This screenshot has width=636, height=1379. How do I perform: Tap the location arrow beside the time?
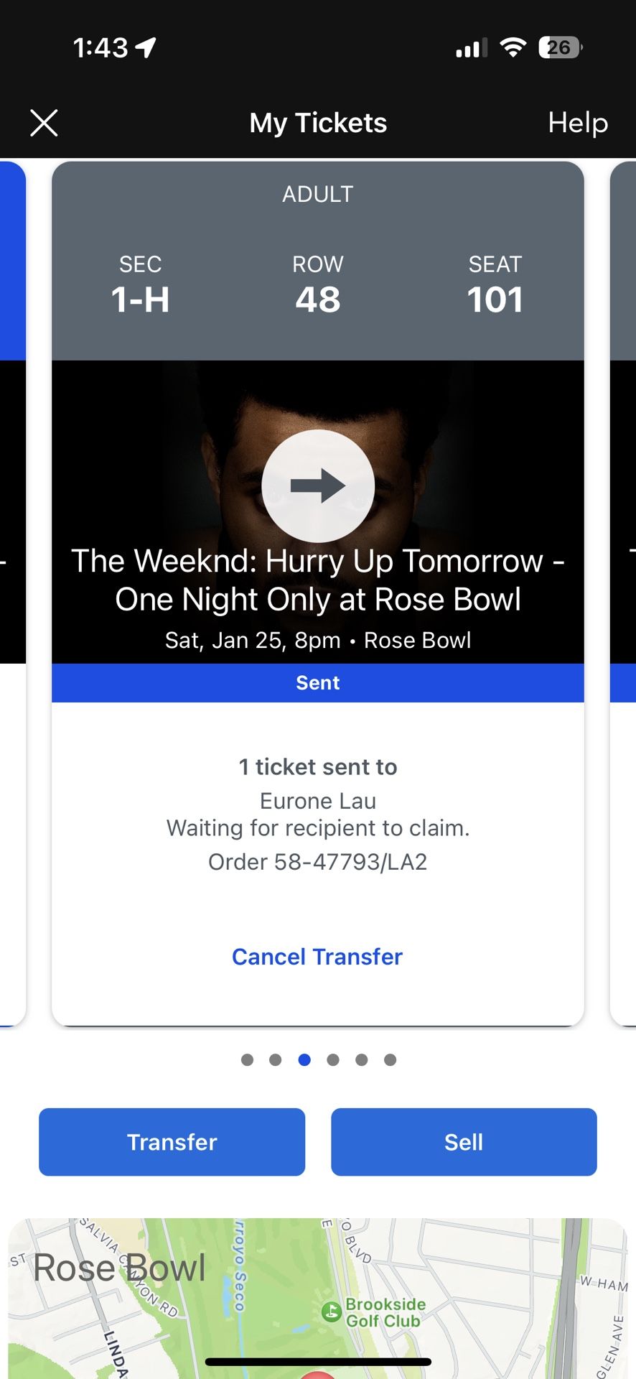click(x=146, y=48)
